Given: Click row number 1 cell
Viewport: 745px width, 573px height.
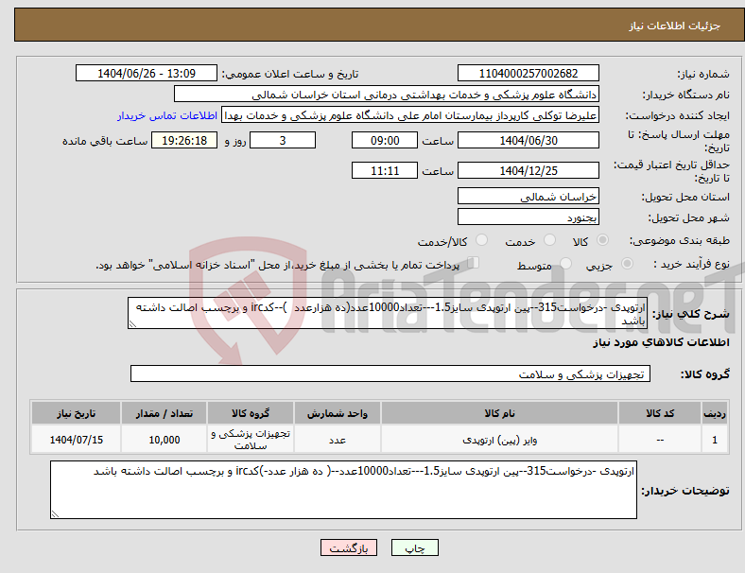Looking at the screenshot, I should (714, 440).
